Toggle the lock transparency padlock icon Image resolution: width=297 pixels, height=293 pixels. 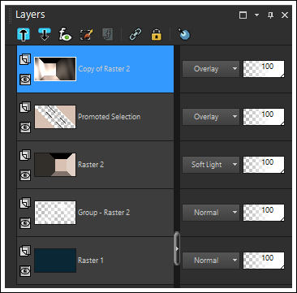pos(157,35)
